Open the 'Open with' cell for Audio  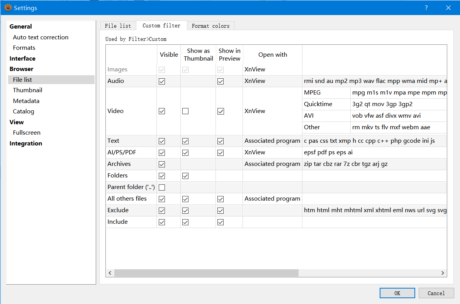(x=272, y=81)
